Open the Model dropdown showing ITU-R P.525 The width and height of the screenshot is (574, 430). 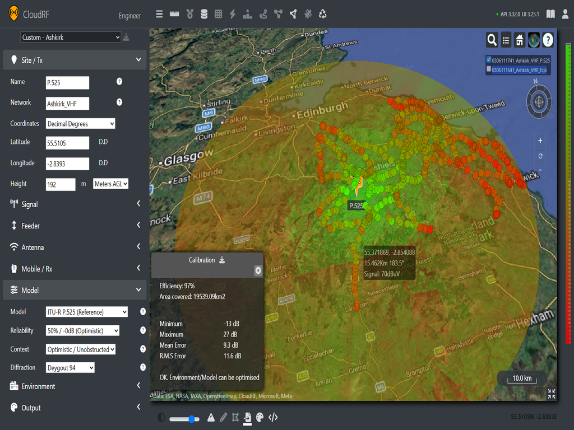(x=86, y=311)
